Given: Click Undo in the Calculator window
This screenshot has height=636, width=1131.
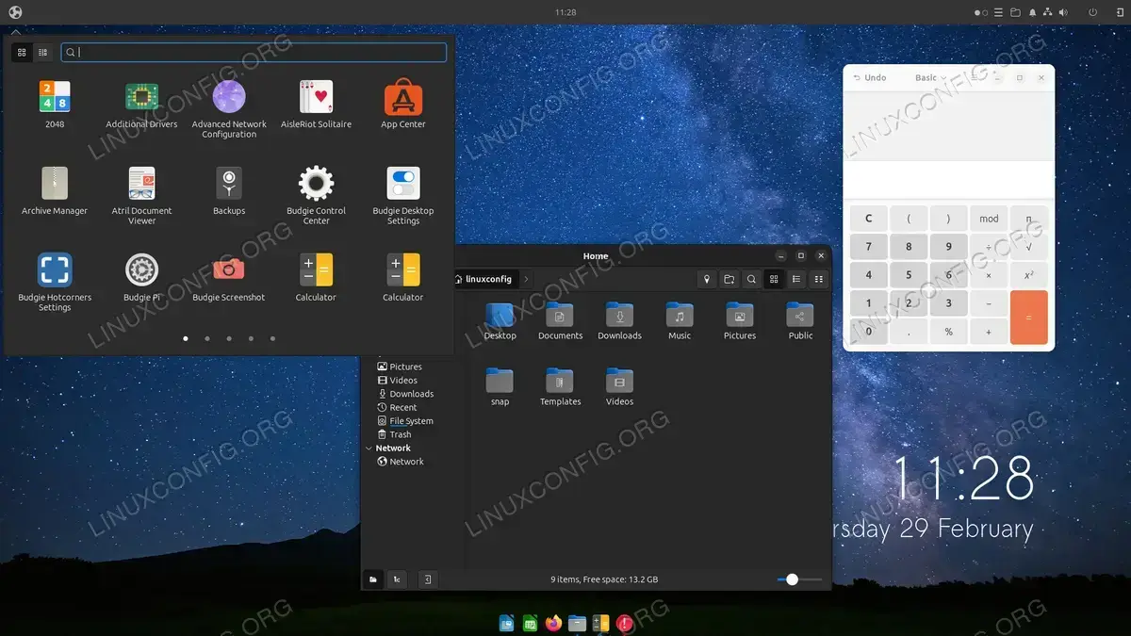Looking at the screenshot, I should click(x=870, y=78).
